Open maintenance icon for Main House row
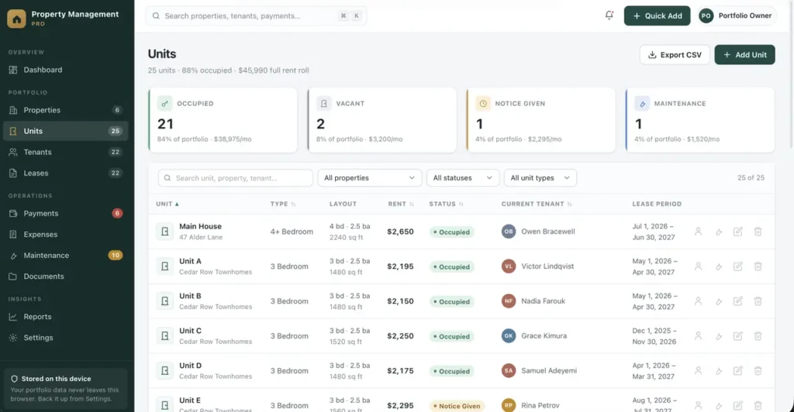794x412 pixels. click(x=719, y=232)
